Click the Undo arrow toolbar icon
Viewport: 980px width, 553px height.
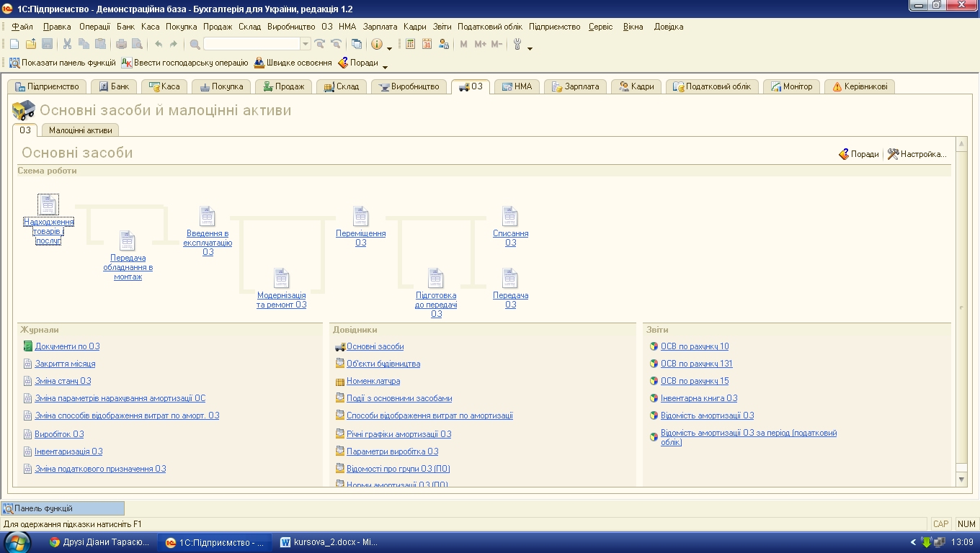158,44
